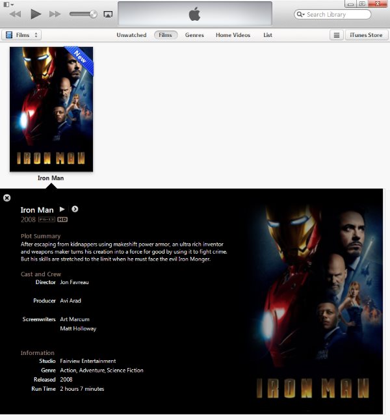Click the Apple logo status display
390x420 pixels.
coord(195,14)
